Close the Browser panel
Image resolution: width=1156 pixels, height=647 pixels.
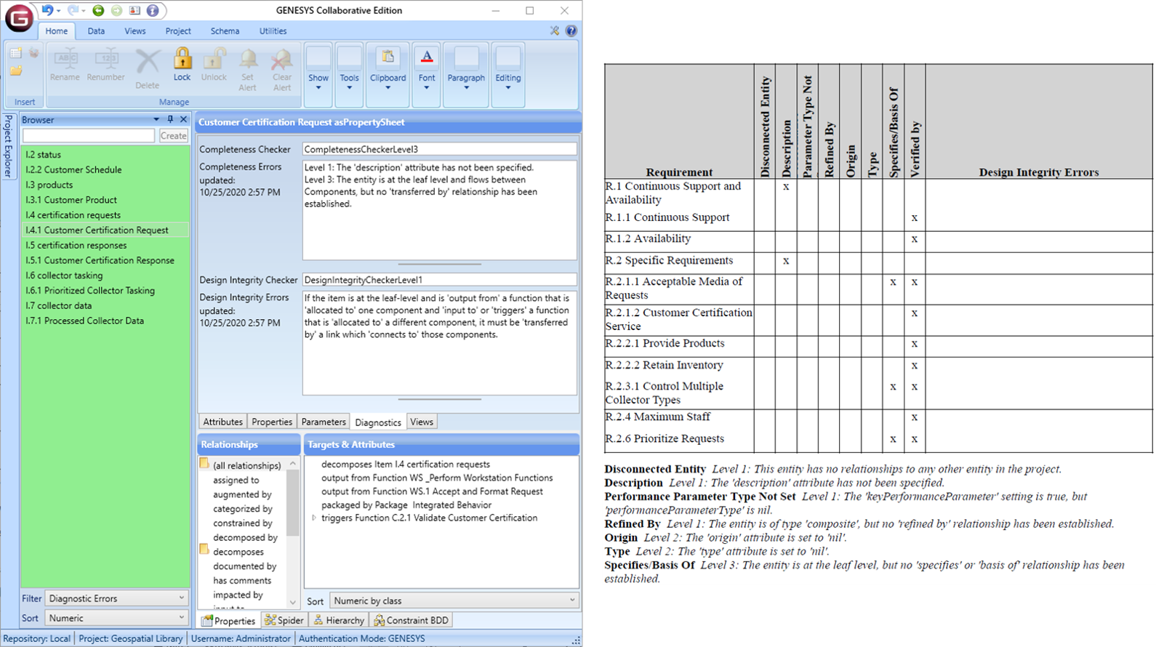pyautogui.click(x=183, y=119)
